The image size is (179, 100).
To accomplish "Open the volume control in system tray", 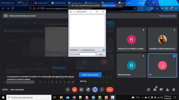I will [x=161, y=97].
